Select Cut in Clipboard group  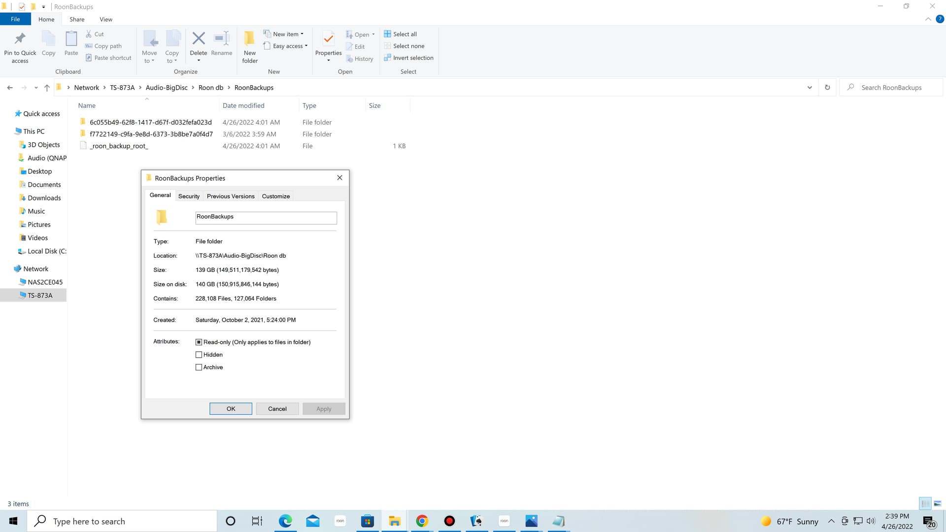(x=95, y=34)
